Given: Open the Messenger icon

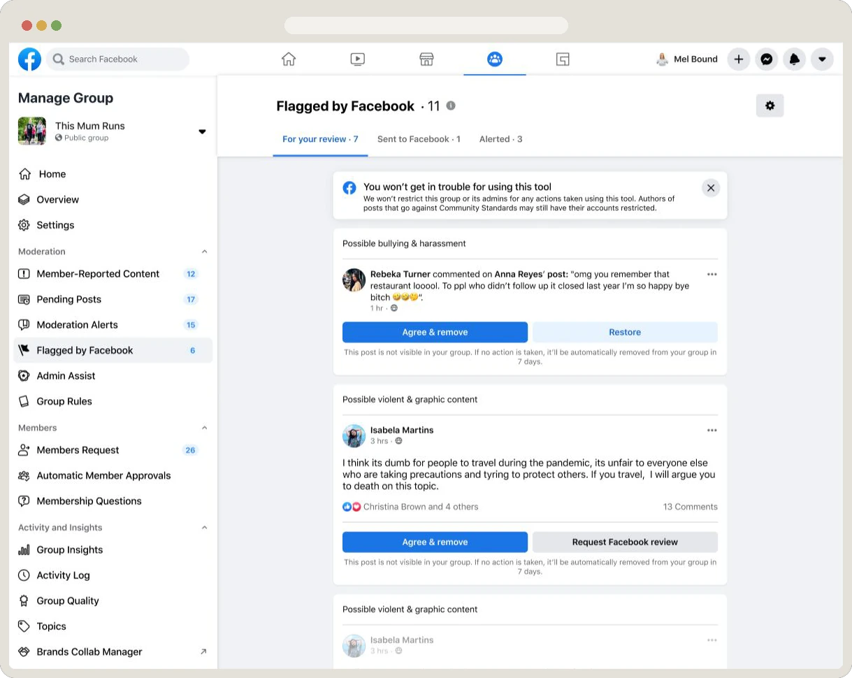Looking at the screenshot, I should [767, 59].
